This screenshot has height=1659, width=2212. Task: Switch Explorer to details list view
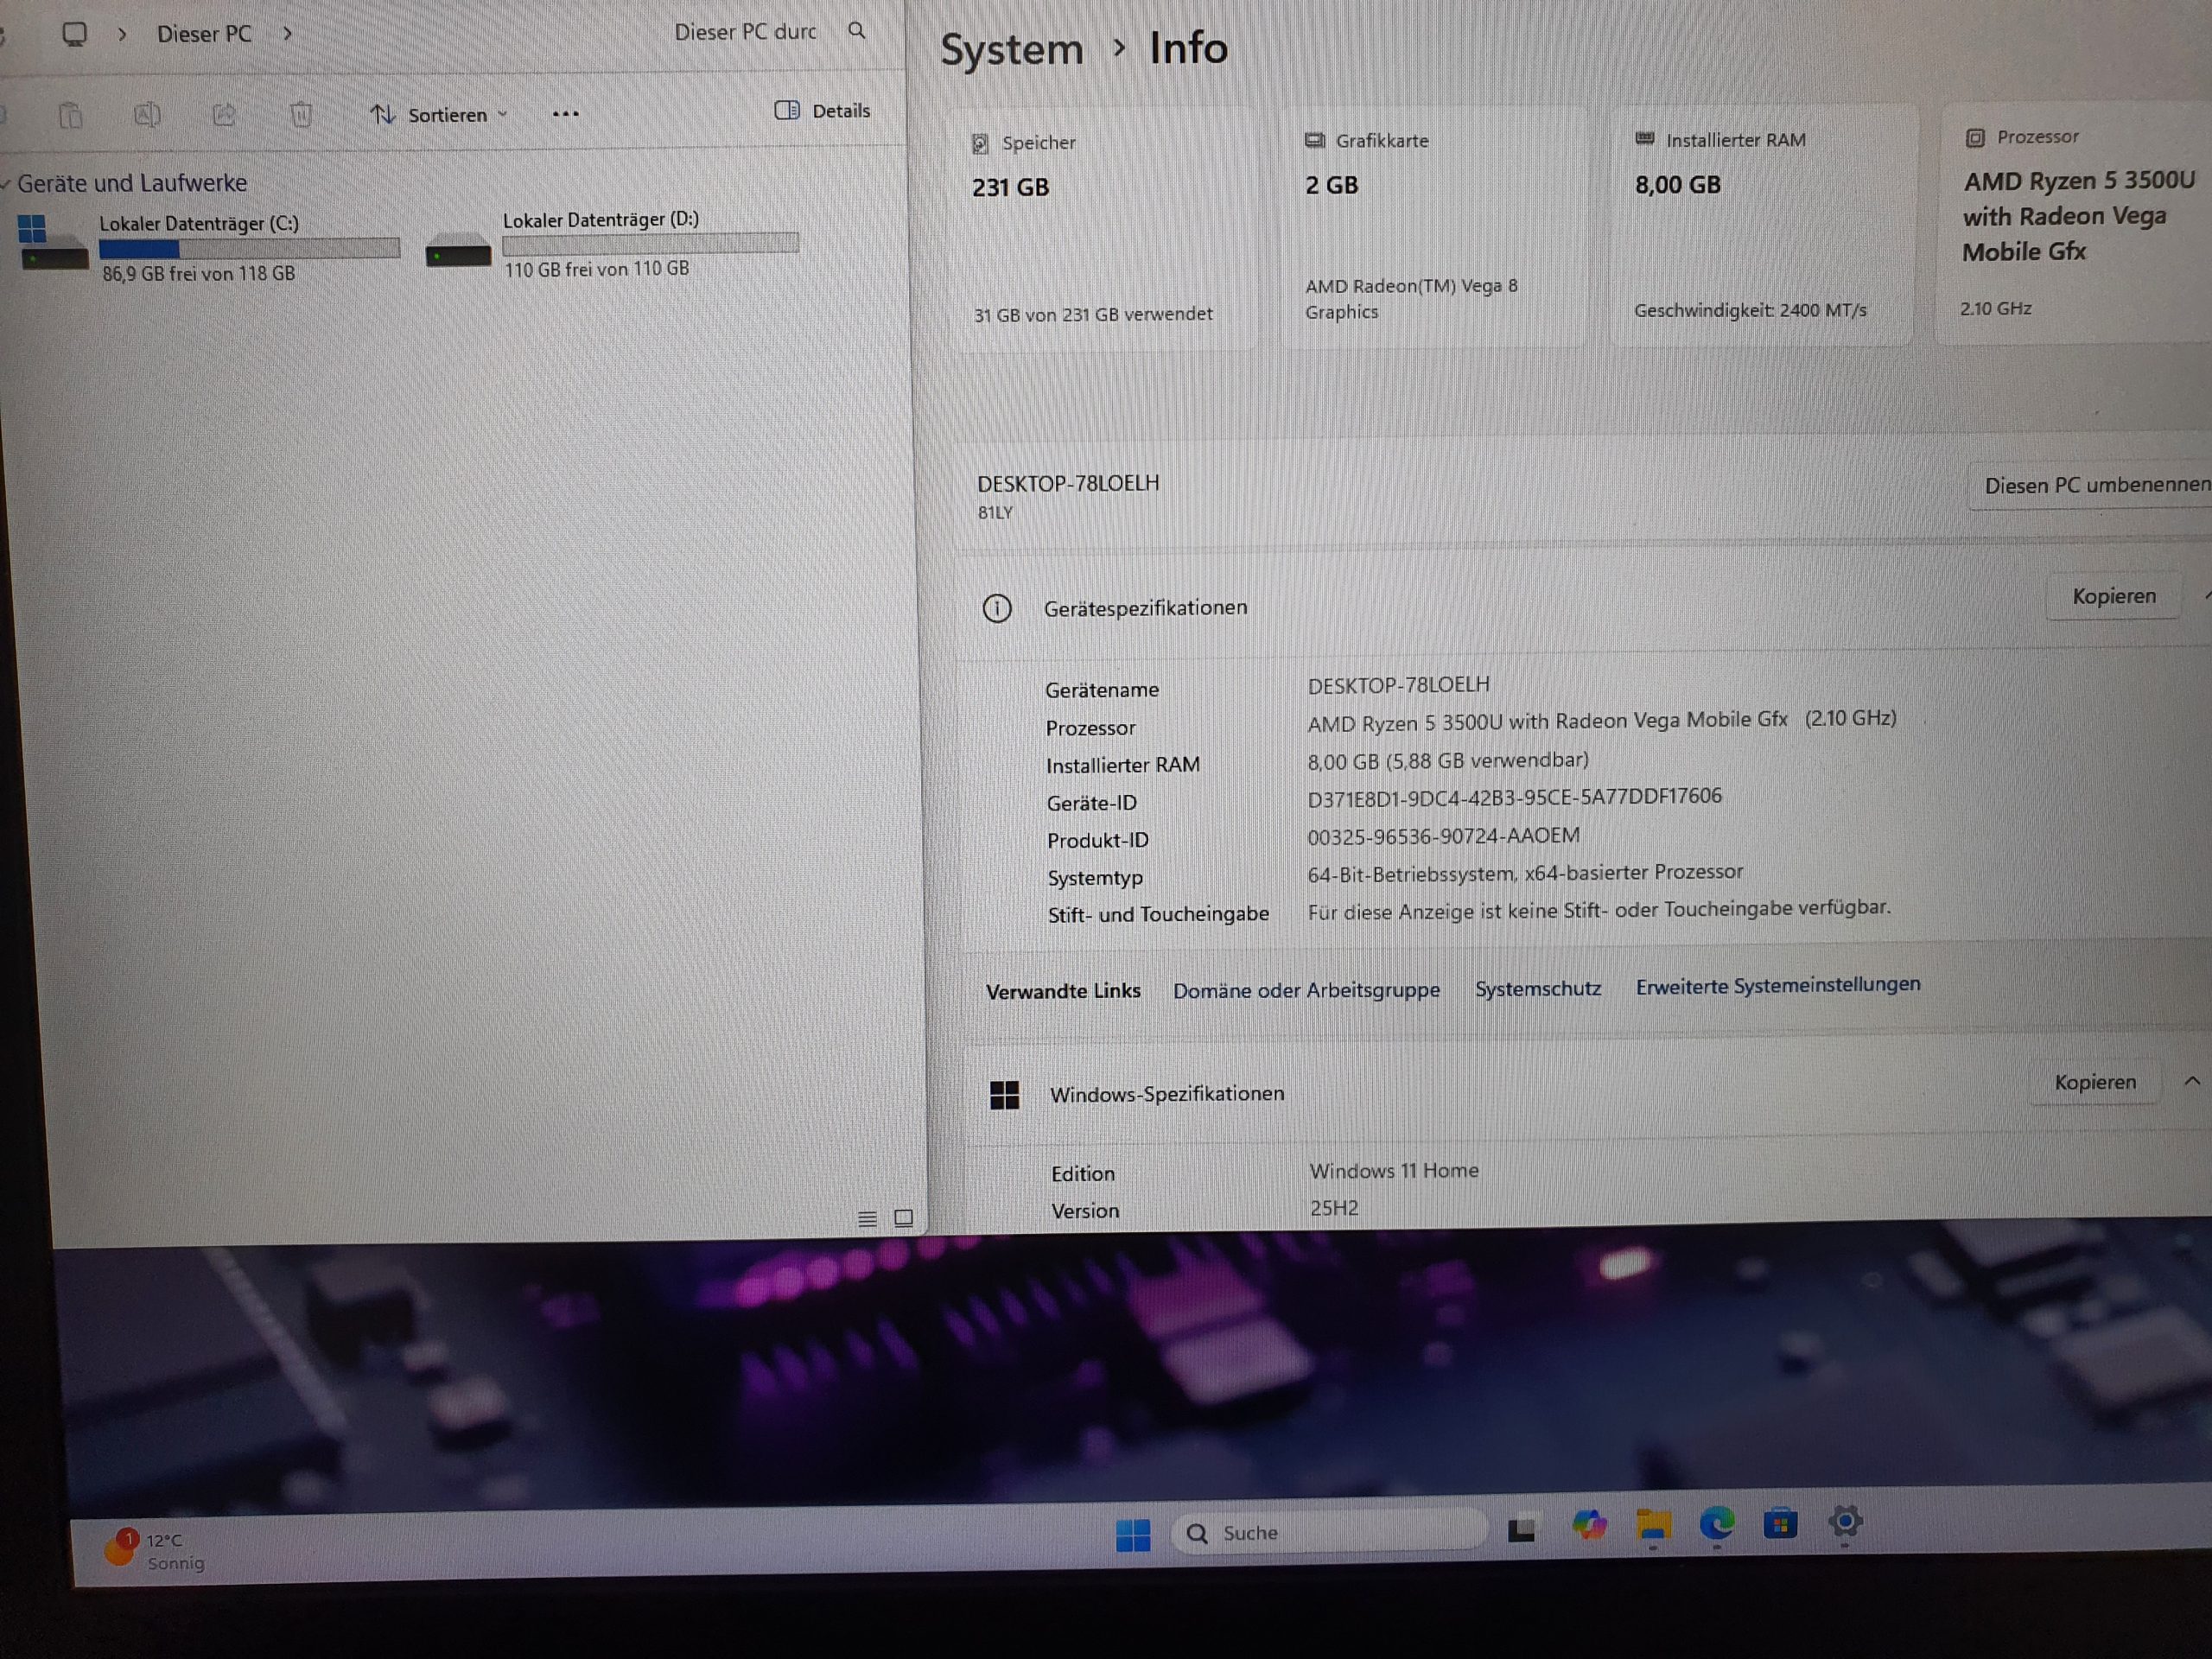(867, 1219)
